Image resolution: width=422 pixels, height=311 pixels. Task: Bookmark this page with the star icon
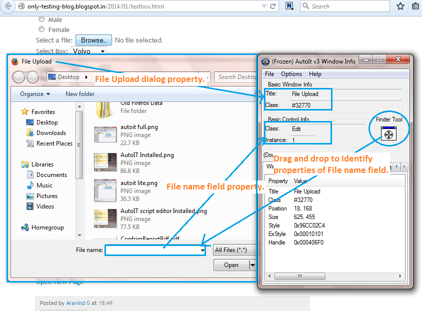click(x=400, y=6)
